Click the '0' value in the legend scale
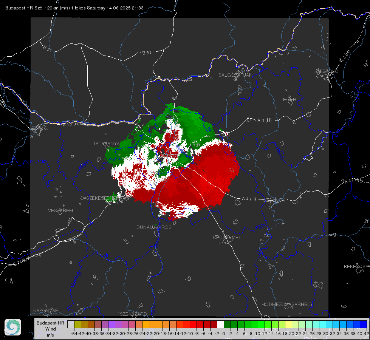Screen dimensions: 370x340 [x=224, y=334]
